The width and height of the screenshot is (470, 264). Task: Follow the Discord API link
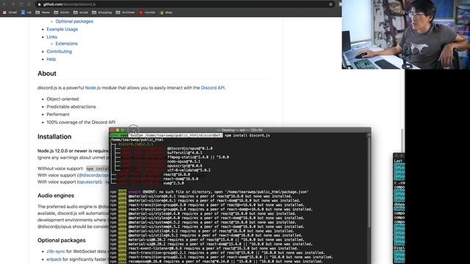pos(212,88)
